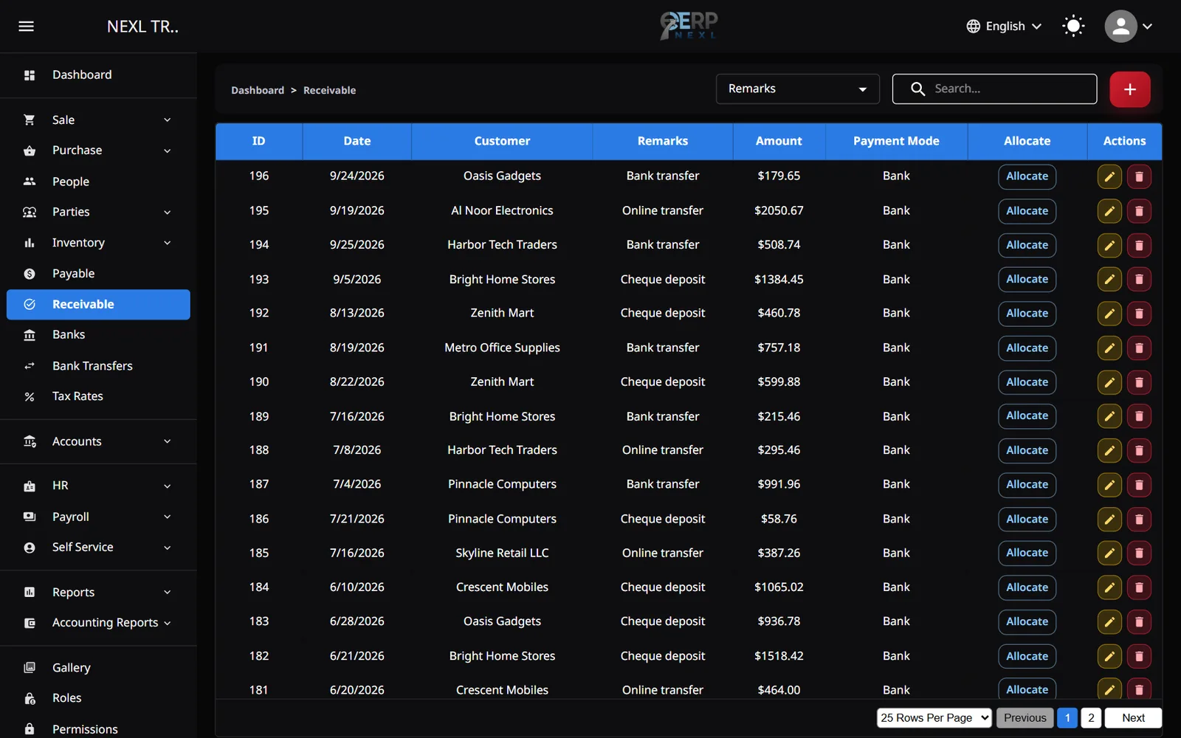Click the red add receivable plus button

(1129, 89)
